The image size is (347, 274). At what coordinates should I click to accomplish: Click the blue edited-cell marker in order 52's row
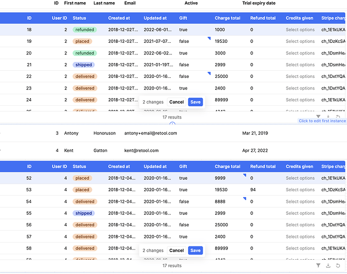click(244, 175)
